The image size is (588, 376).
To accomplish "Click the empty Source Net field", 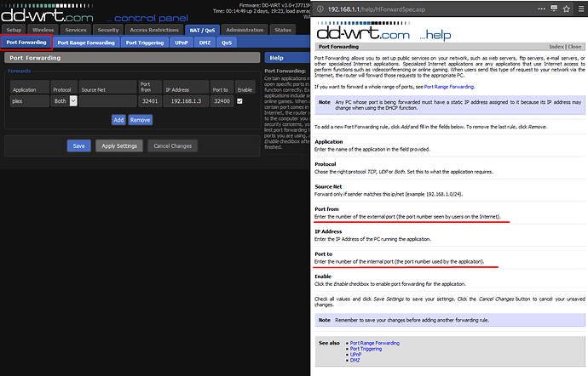I will pyautogui.click(x=108, y=101).
